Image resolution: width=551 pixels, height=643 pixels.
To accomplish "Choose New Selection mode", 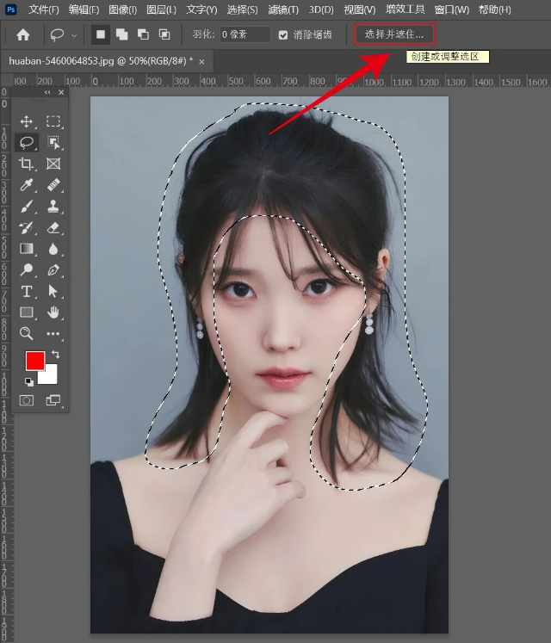I will tap(101, 34).
